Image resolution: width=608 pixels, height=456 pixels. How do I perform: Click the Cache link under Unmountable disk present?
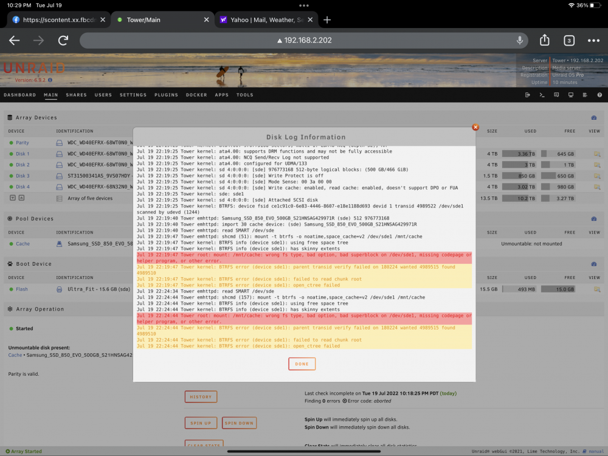[15, 355]
